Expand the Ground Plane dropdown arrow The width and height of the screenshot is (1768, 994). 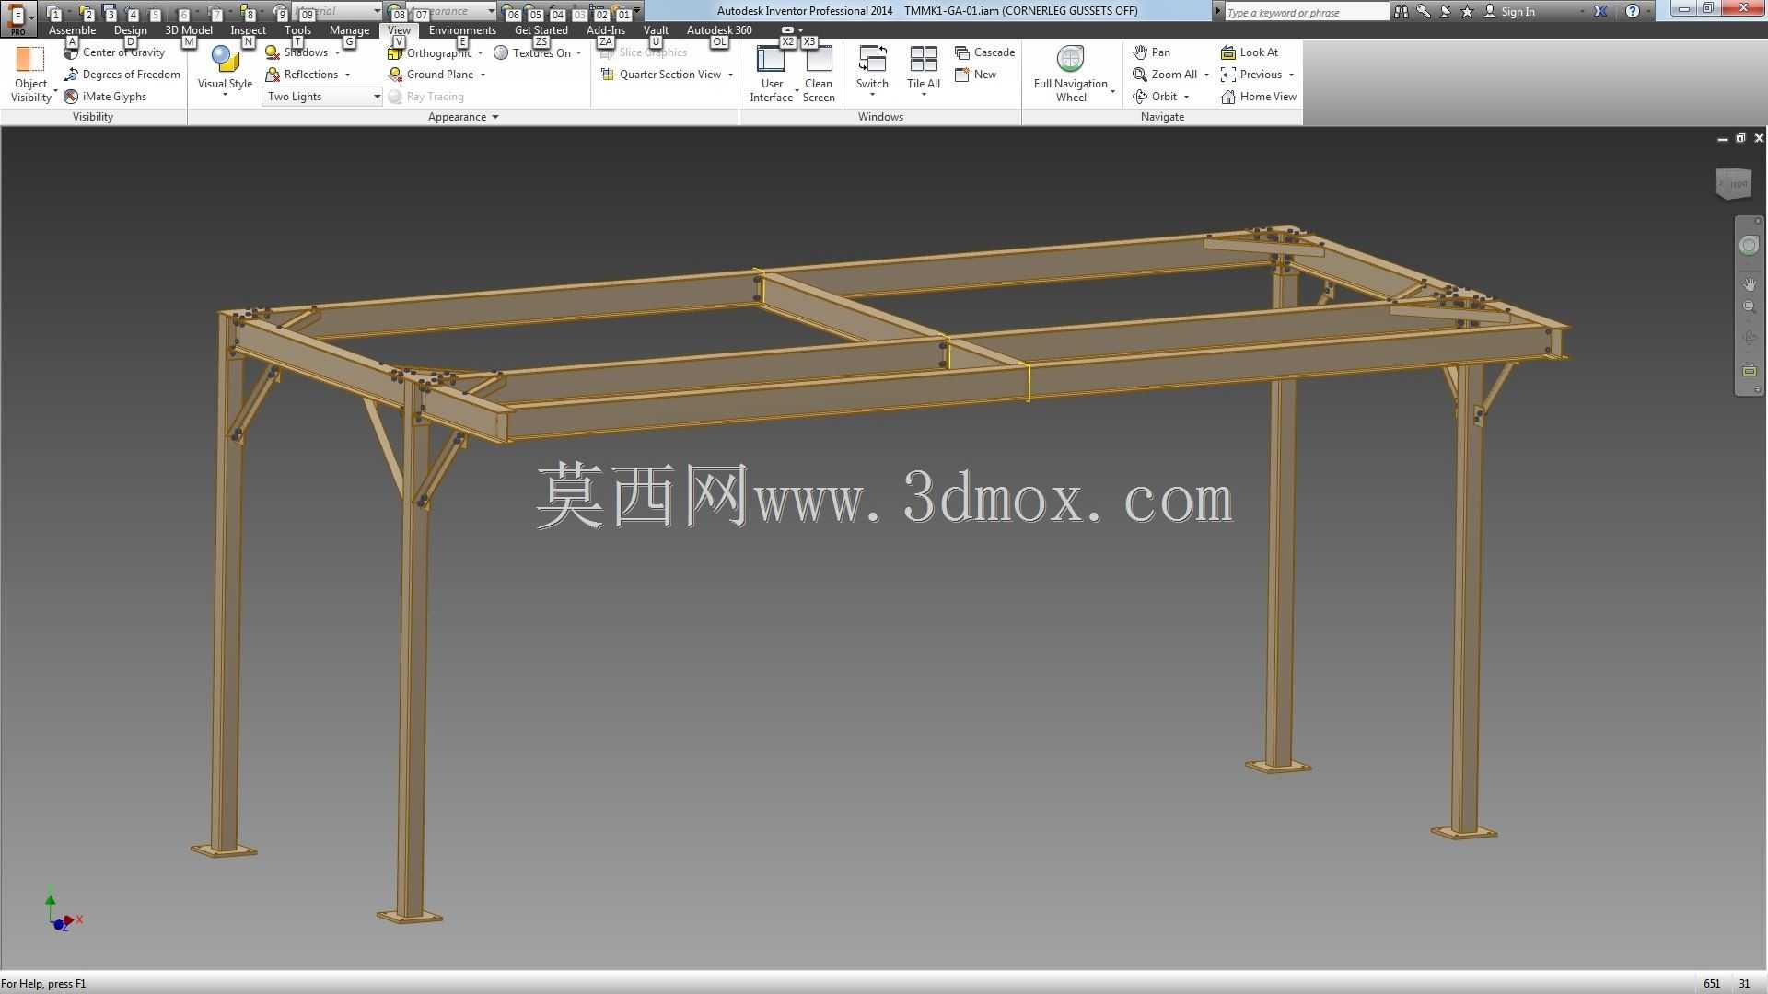click(483, 75)
